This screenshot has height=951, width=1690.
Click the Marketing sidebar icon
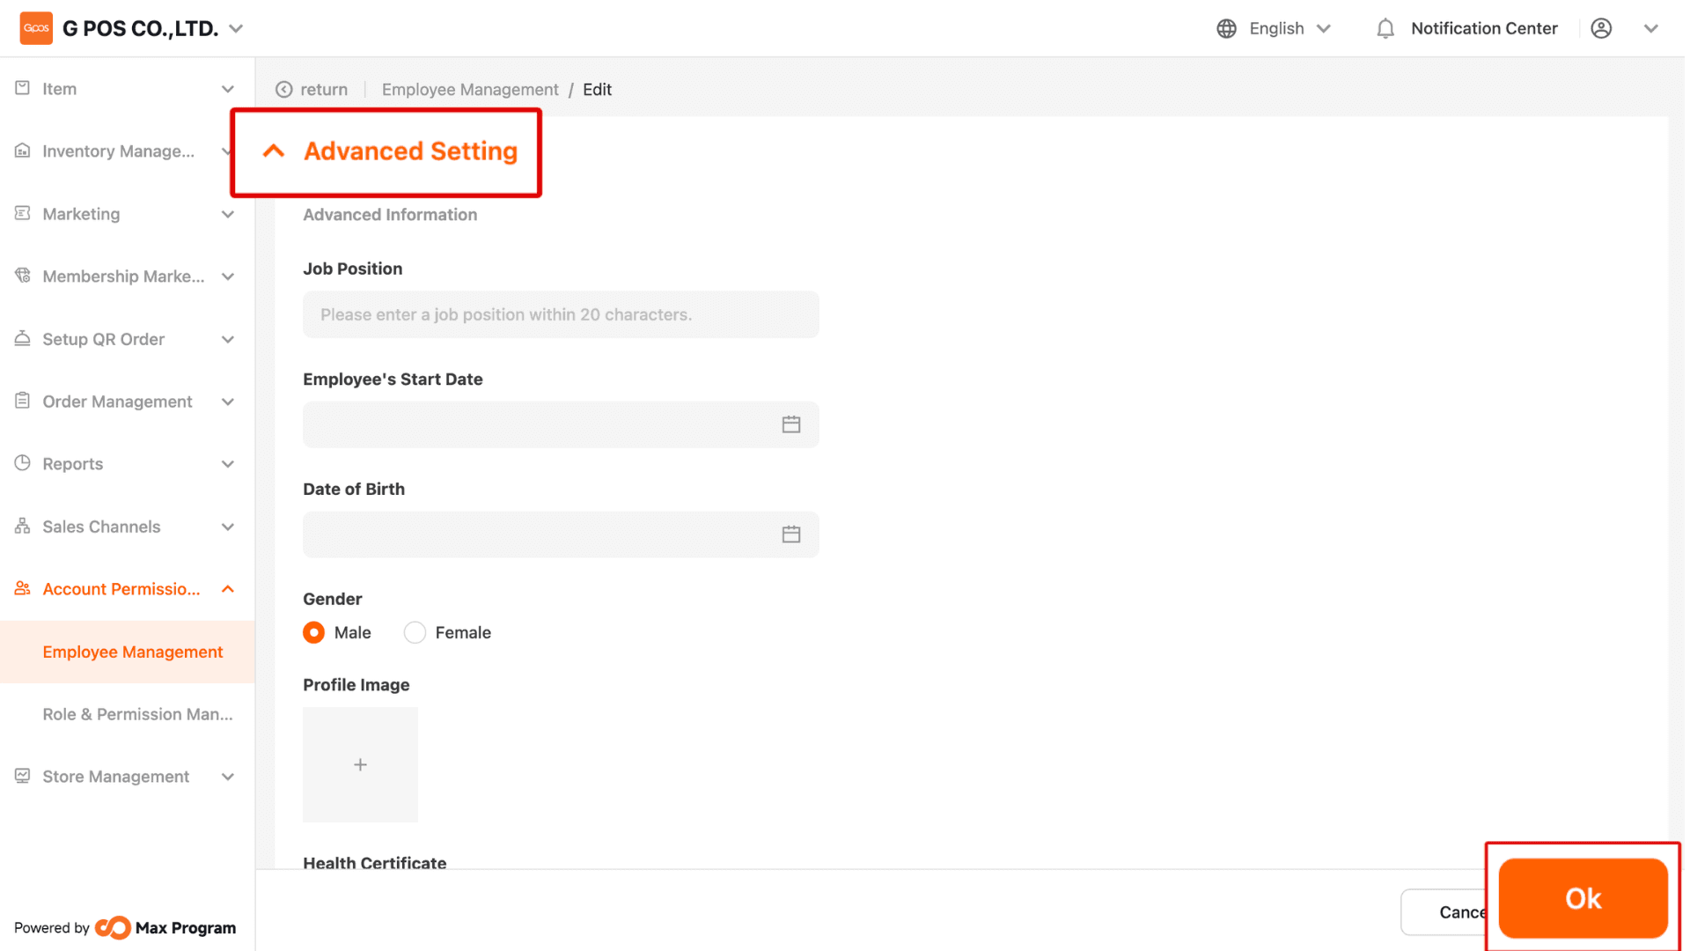[x=23, y=213]
